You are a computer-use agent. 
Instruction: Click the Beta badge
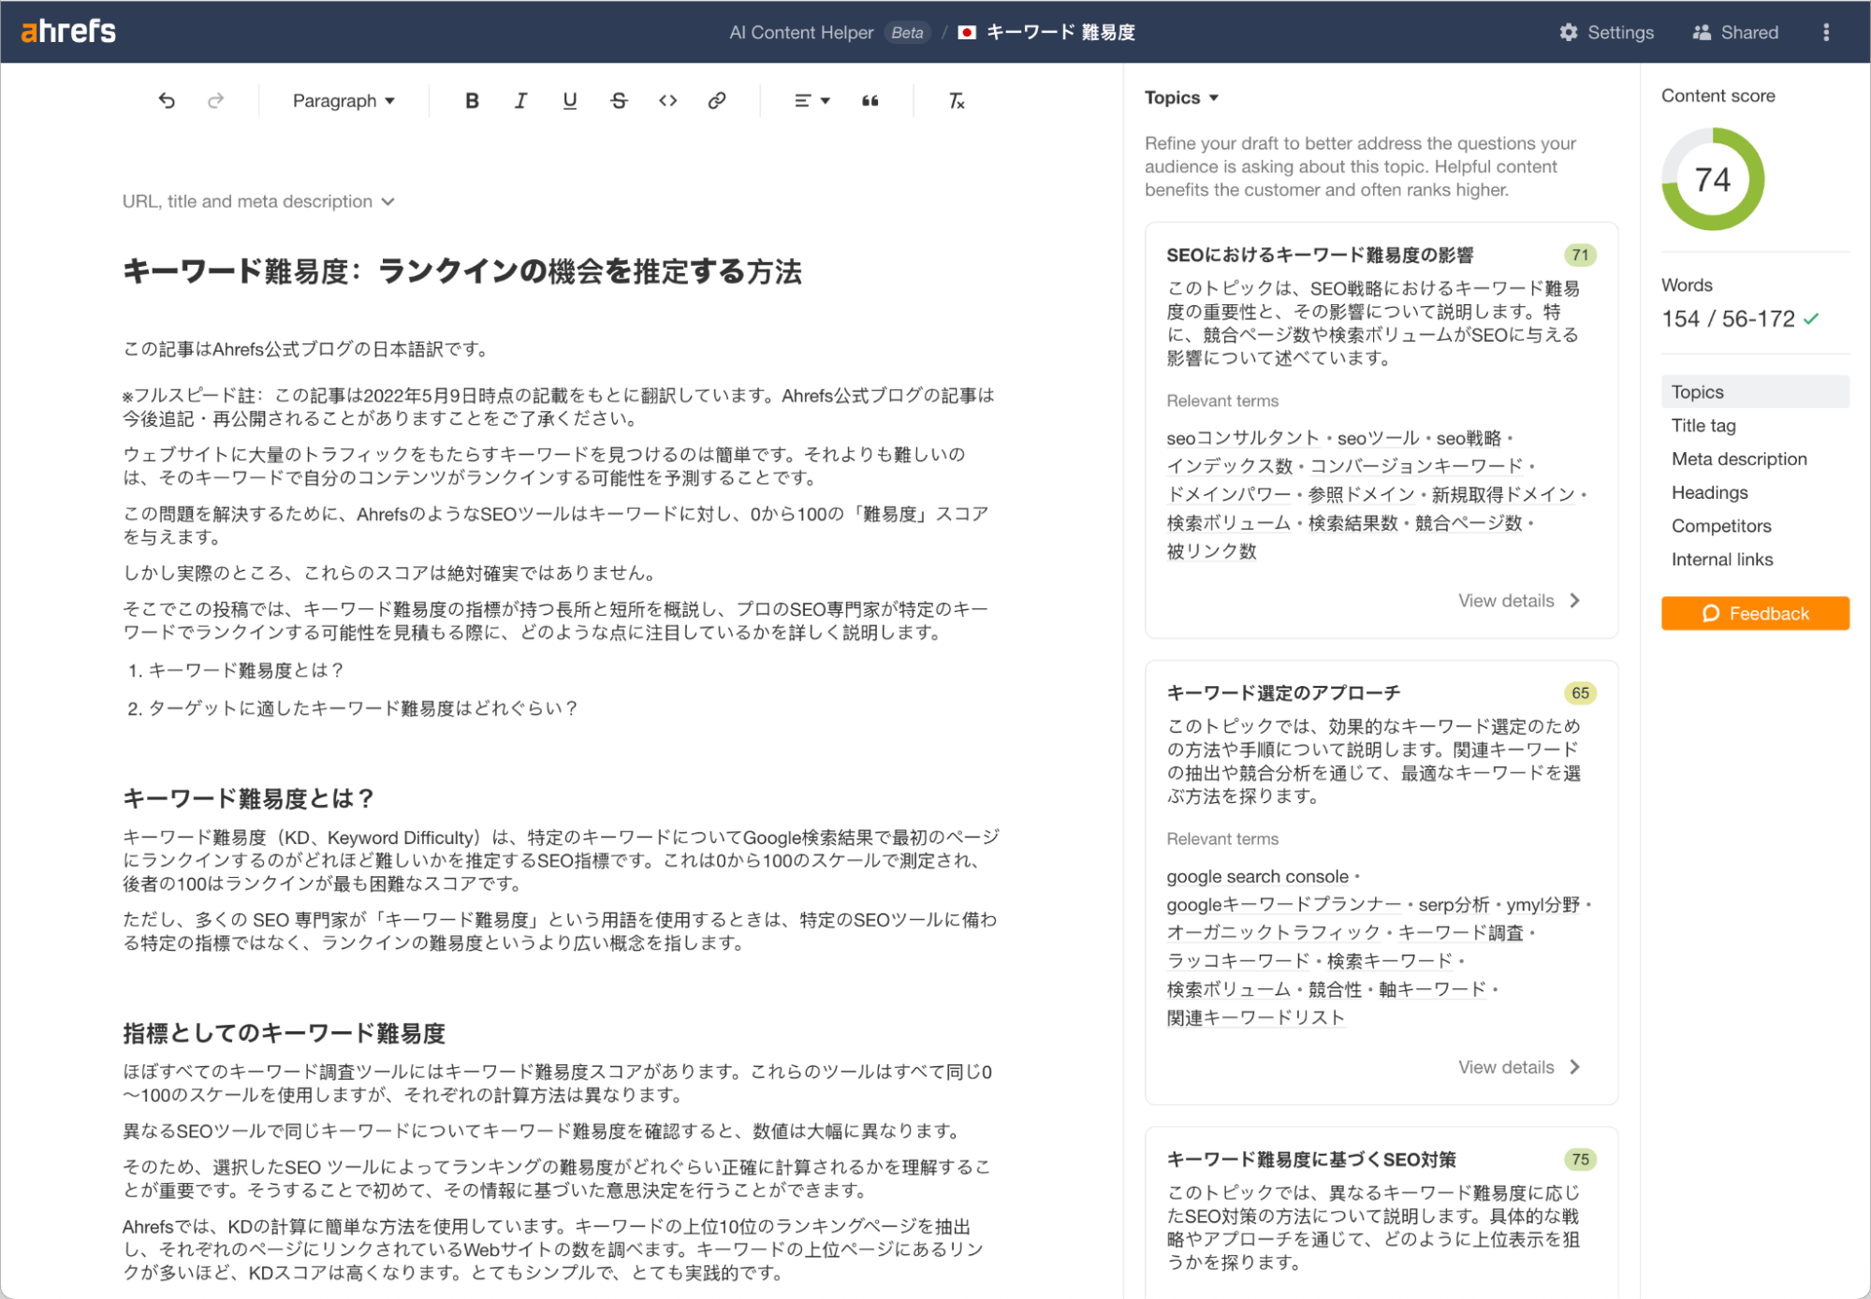907,33
